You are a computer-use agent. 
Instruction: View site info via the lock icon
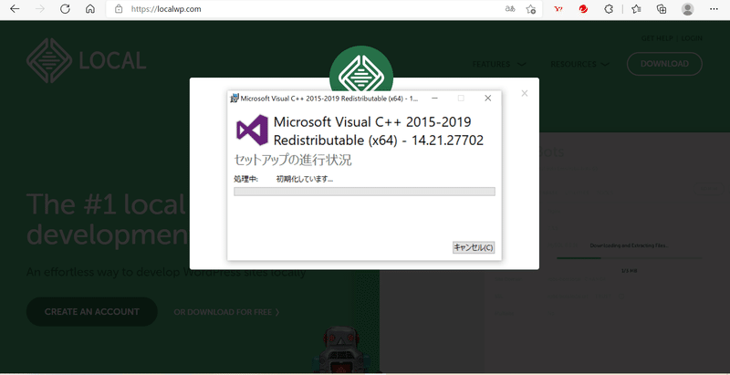[x=119, y=9]
